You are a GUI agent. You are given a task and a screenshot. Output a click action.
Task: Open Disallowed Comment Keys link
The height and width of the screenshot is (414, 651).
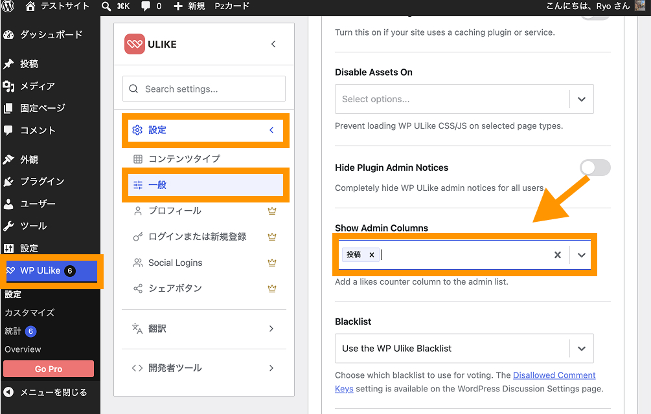[554, 375]
